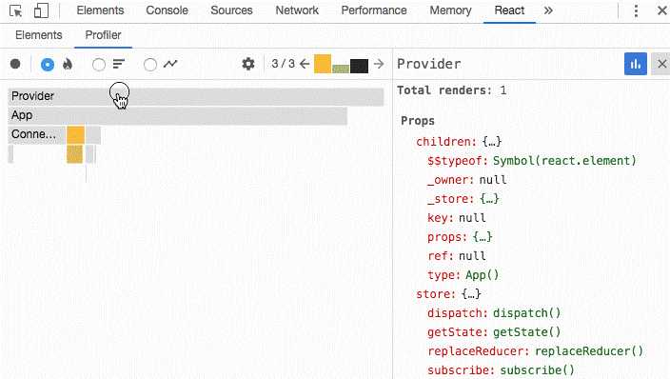Select the black commit bar
Viewport: 670px width, 379px height.
click(359, 67)
